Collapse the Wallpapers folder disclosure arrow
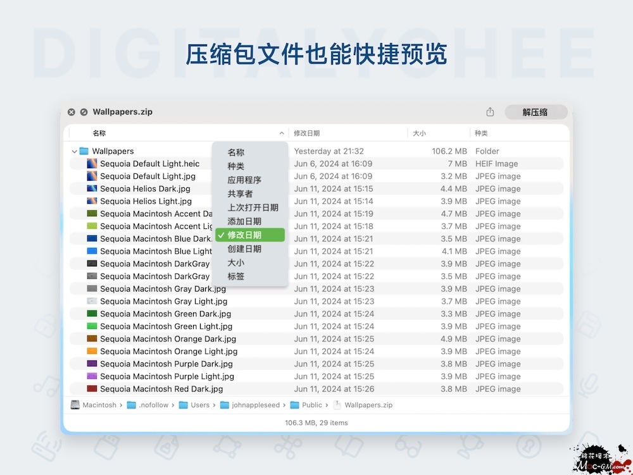The height and width of the screenshot is (475, 633). (x=74, y=152)
